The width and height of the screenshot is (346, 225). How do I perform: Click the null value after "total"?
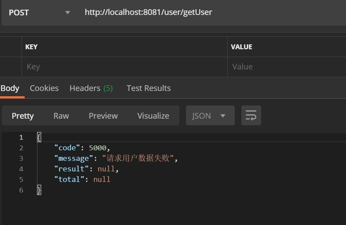pos(102,179)
